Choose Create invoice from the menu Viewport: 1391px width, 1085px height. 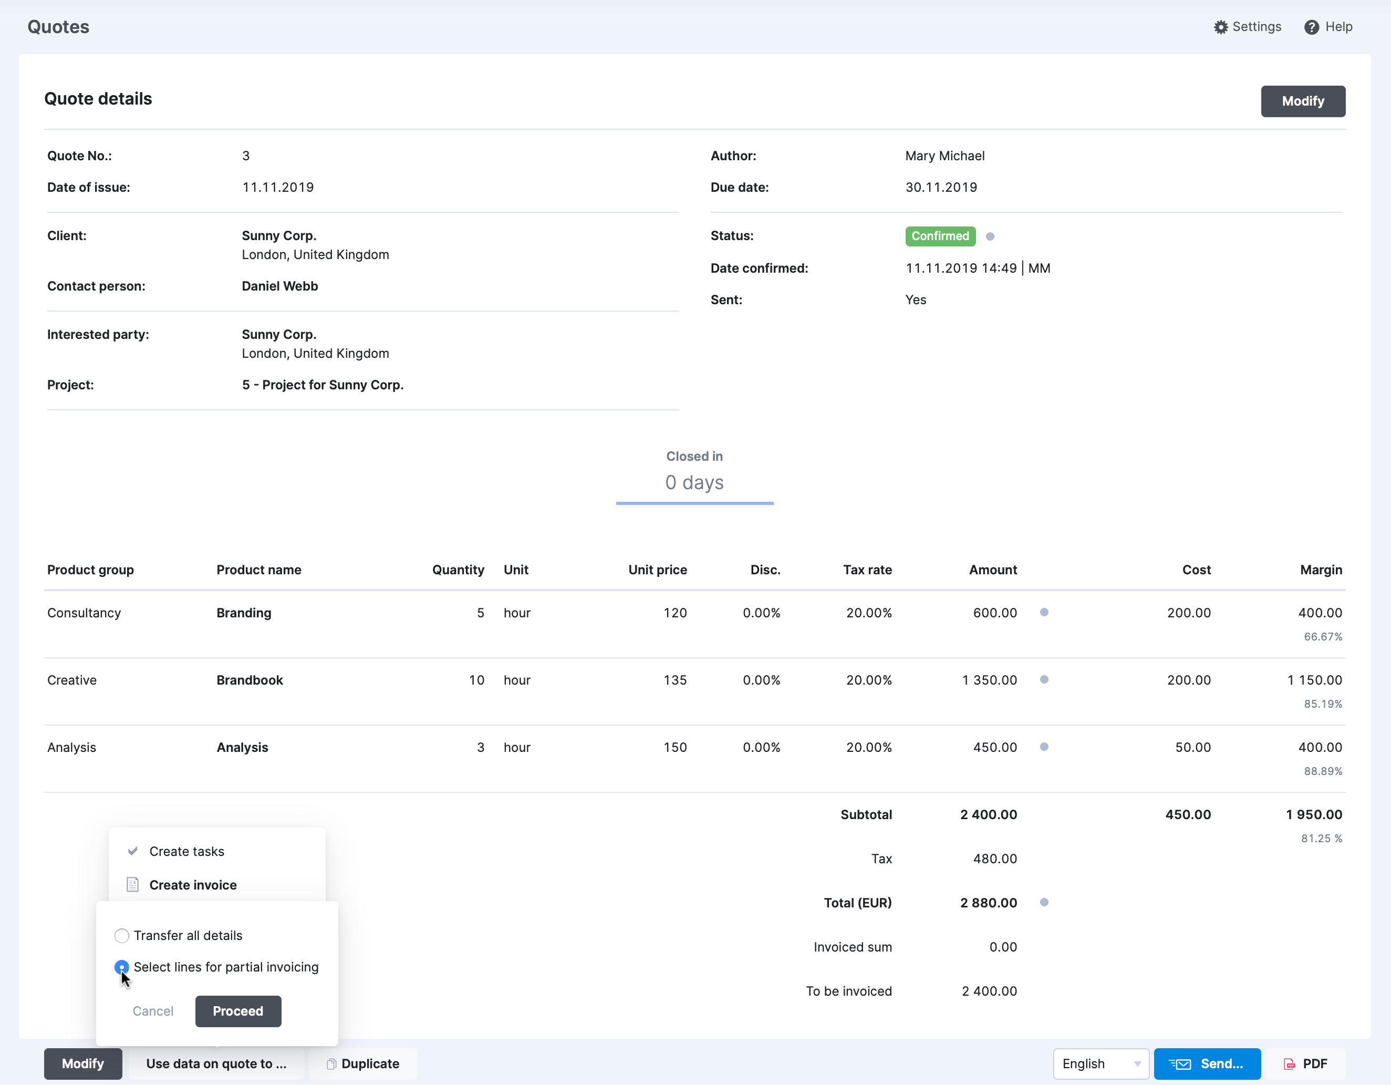tap(192, 884)
